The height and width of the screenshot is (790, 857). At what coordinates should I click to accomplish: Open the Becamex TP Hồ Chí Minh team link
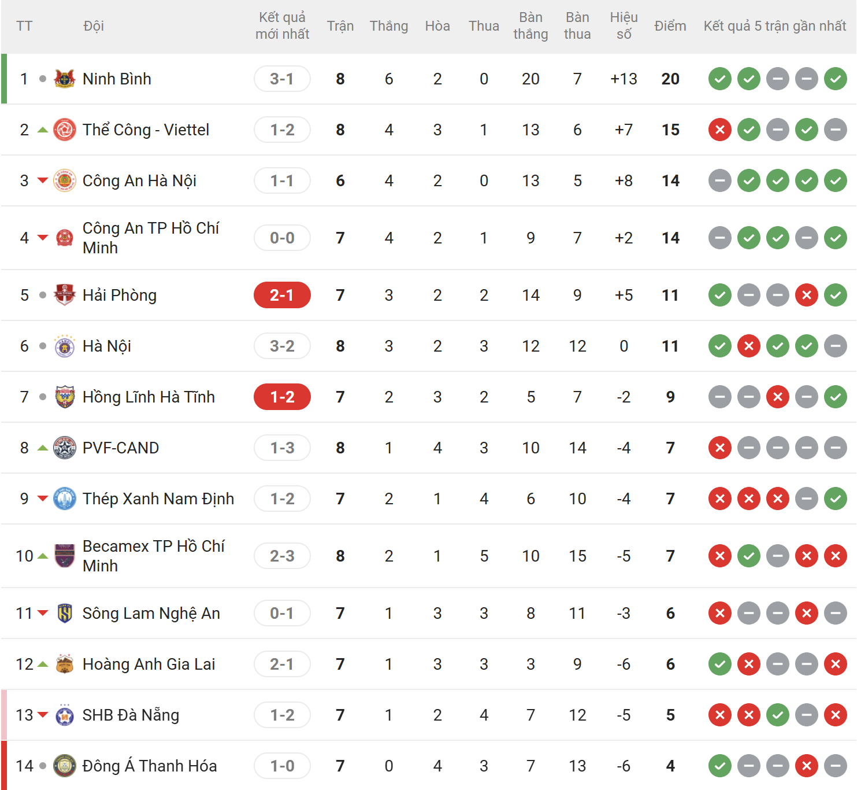[153, 556]
